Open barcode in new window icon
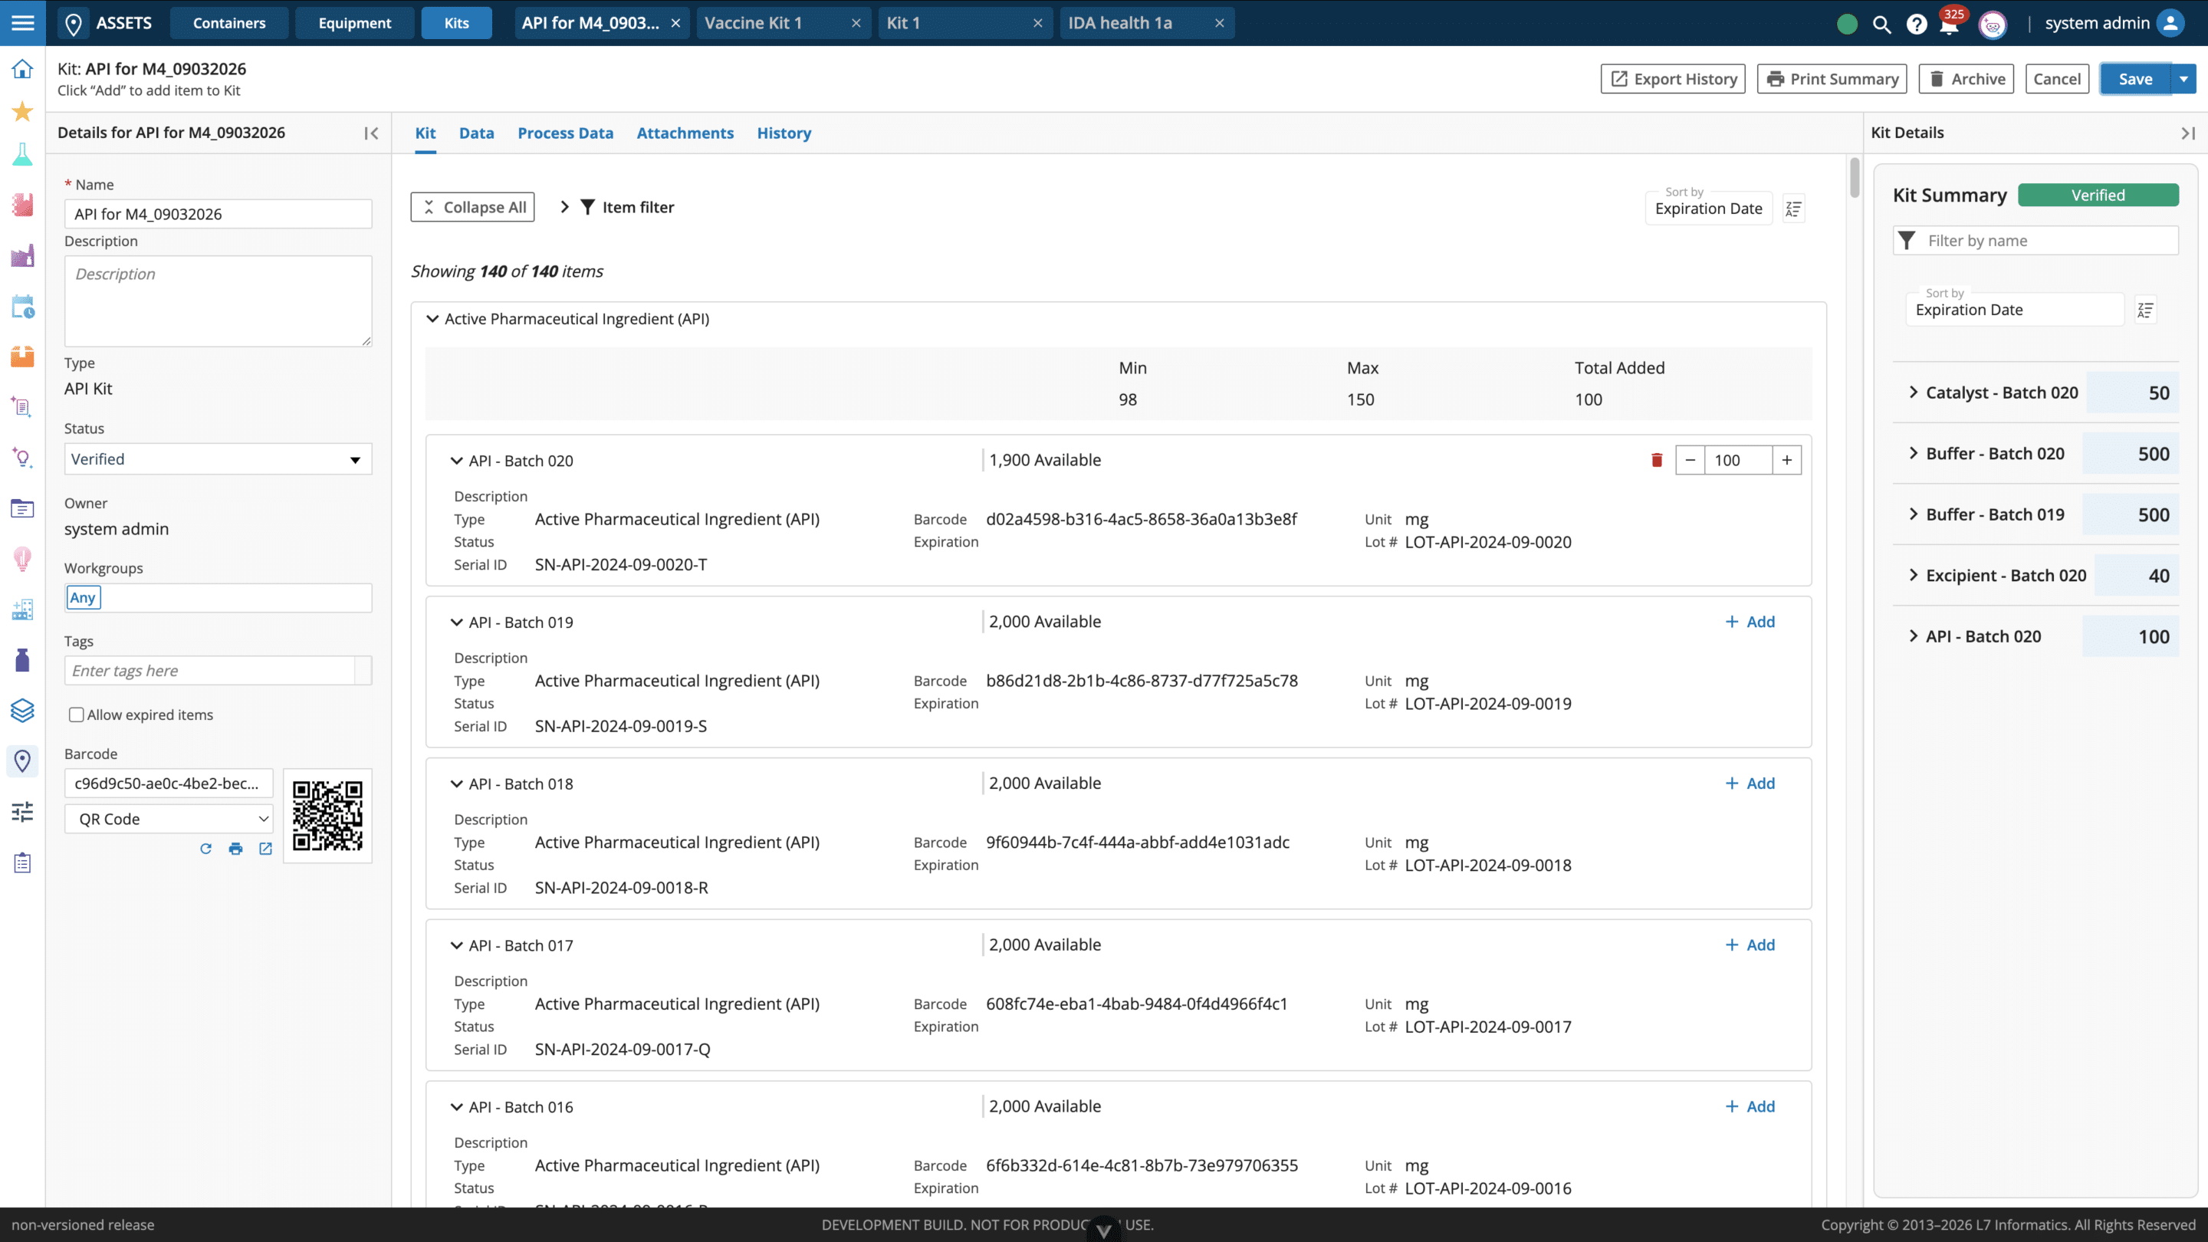This screenshot has width=2208, height=1242. click(x=266, y=849)
